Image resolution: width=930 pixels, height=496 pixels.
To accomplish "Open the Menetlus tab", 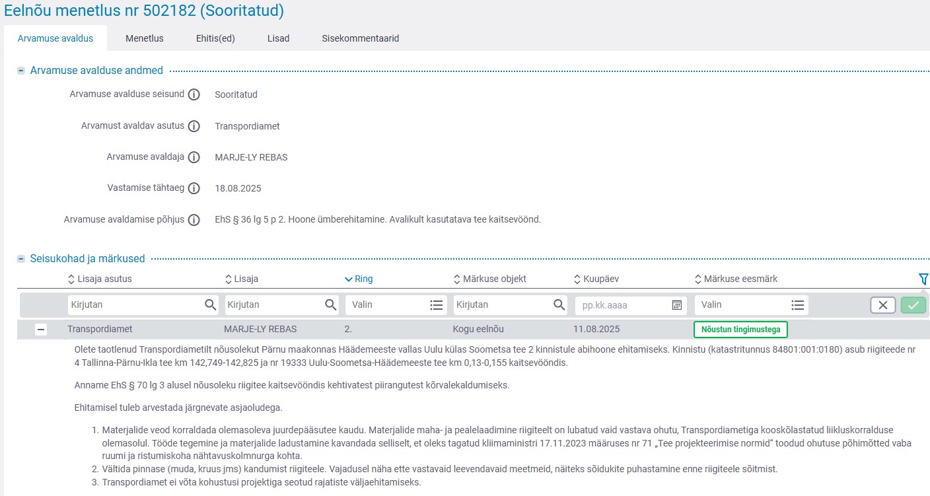I will pos(145,38).
